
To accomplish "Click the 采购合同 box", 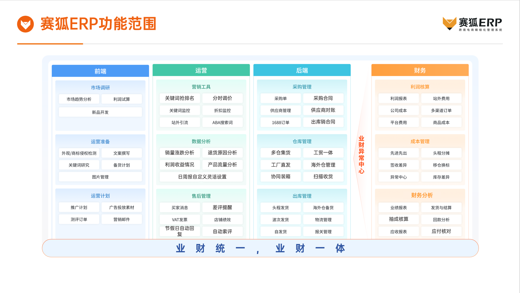I will (x=323, y=98).
